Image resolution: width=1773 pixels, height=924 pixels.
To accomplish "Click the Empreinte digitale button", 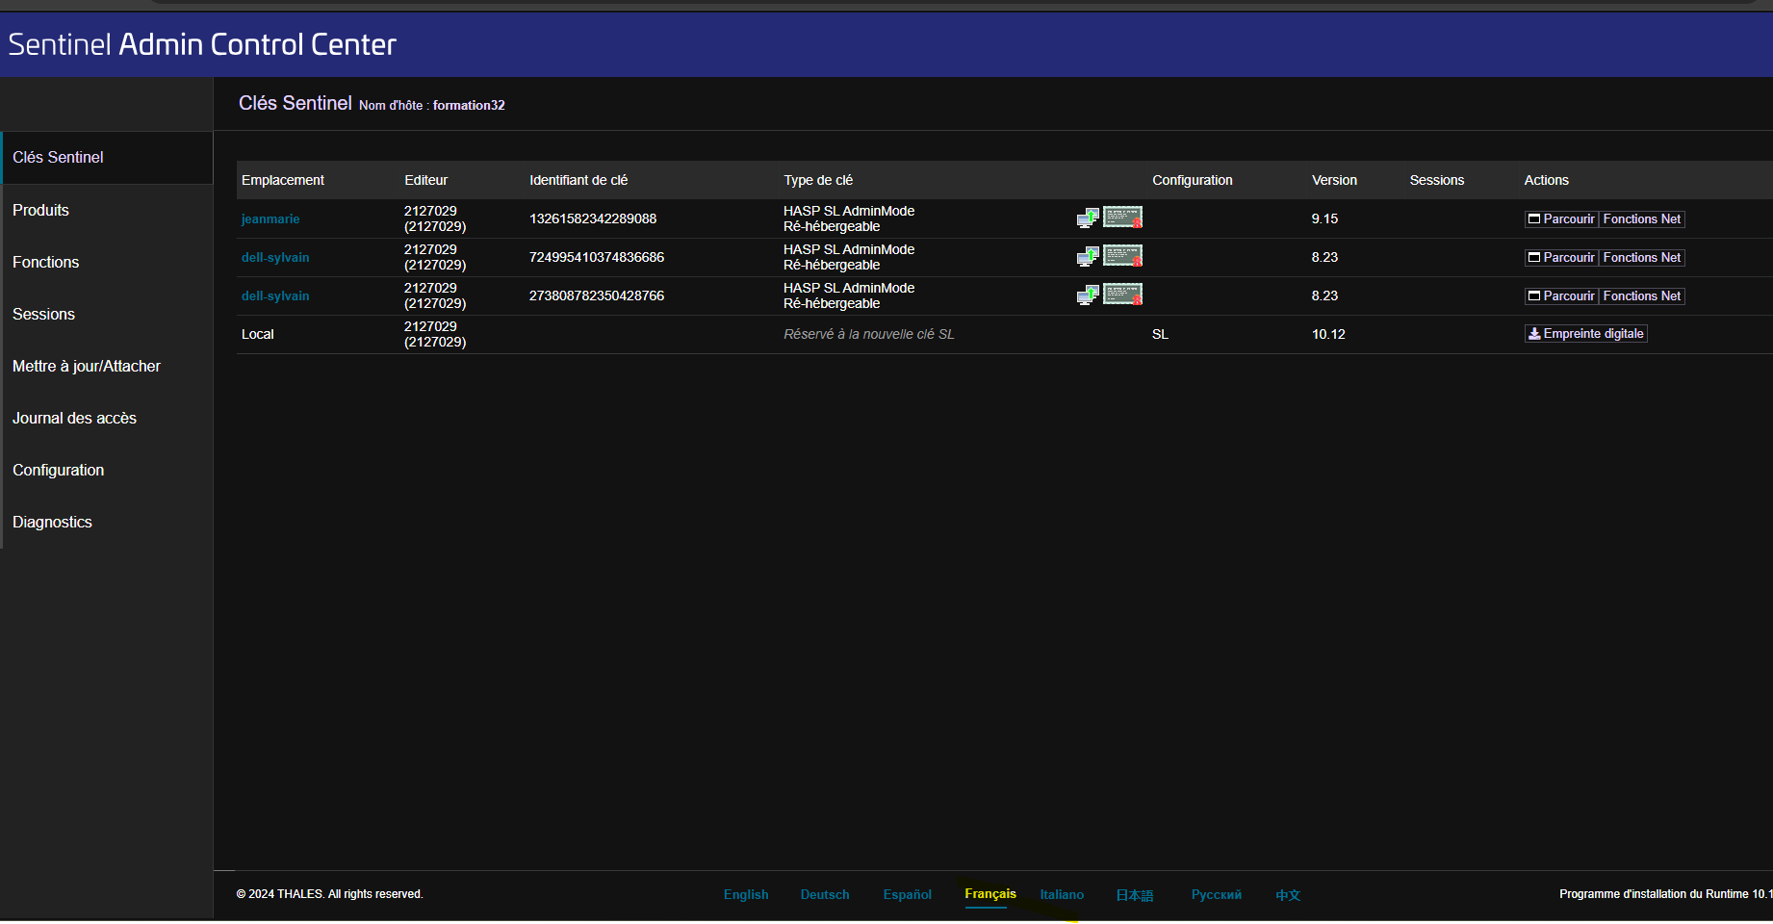I will click(1586, 334).
